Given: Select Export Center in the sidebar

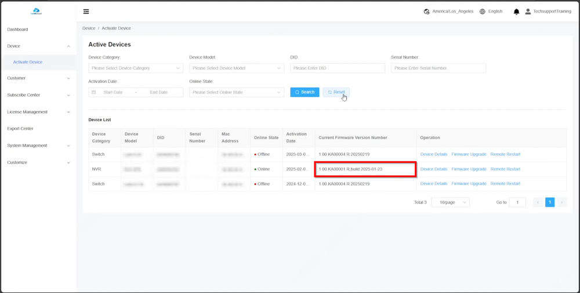Looking at the screenshot, I should 20,129.
